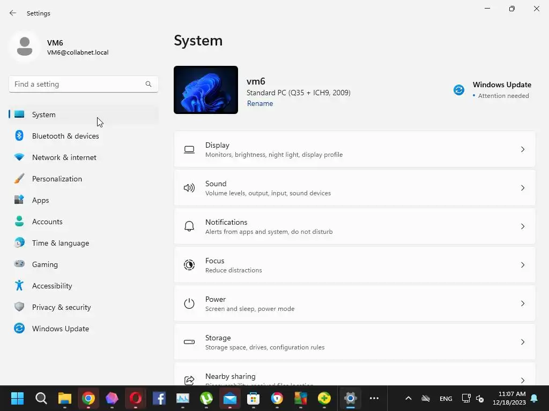The width and height of the screenshot is (549, 411).
Task: Open the WinRAR books icon on the taskbar
Action: point(301,398)
